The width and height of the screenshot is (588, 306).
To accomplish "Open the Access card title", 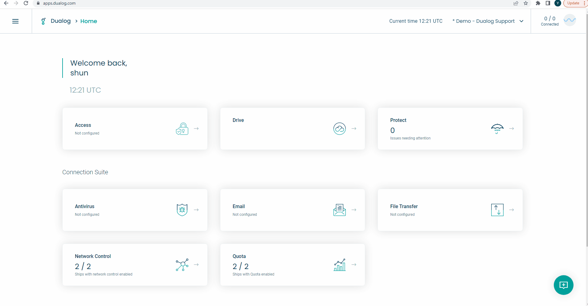I will pos(83,125).
